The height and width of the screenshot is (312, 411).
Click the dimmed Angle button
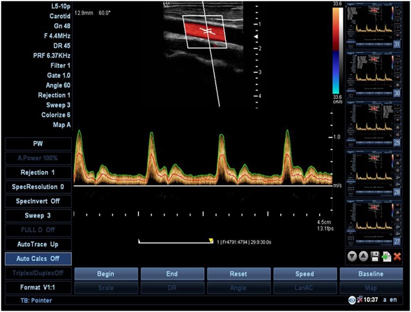point(239,287)
